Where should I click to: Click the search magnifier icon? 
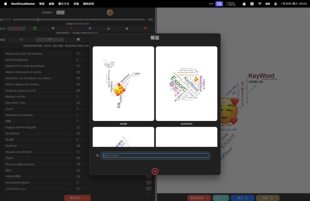point(97,156)
